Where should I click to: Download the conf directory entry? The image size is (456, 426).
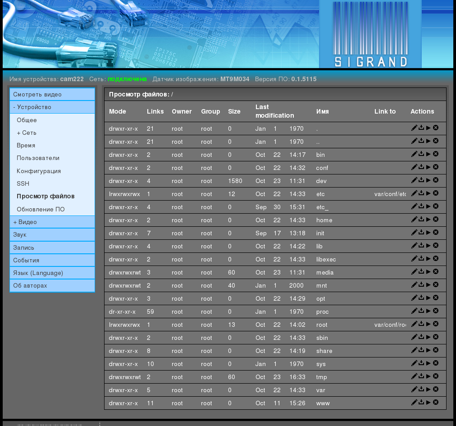(x=421, y=167)
